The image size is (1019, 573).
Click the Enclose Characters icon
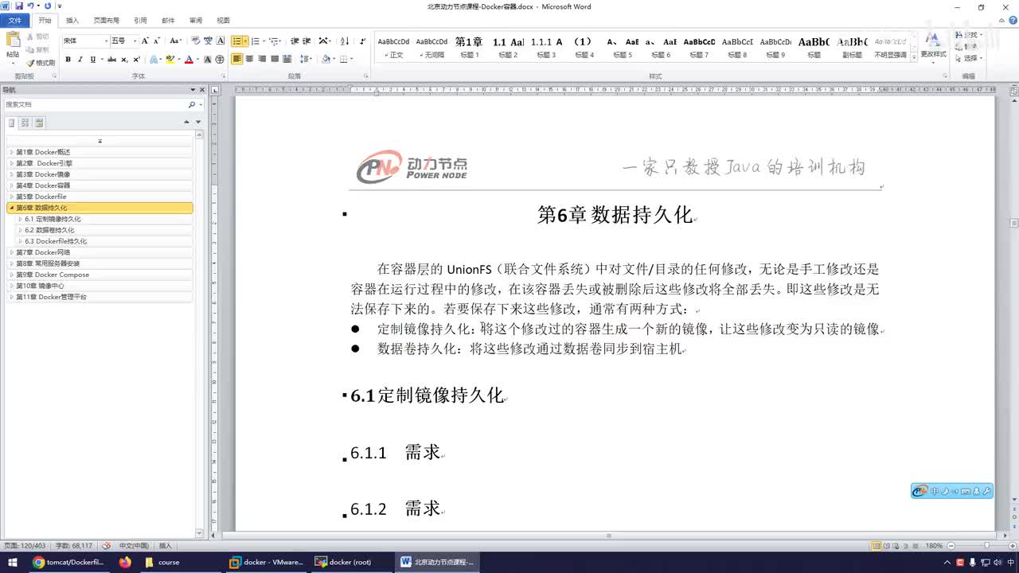(x=220, y=60)
